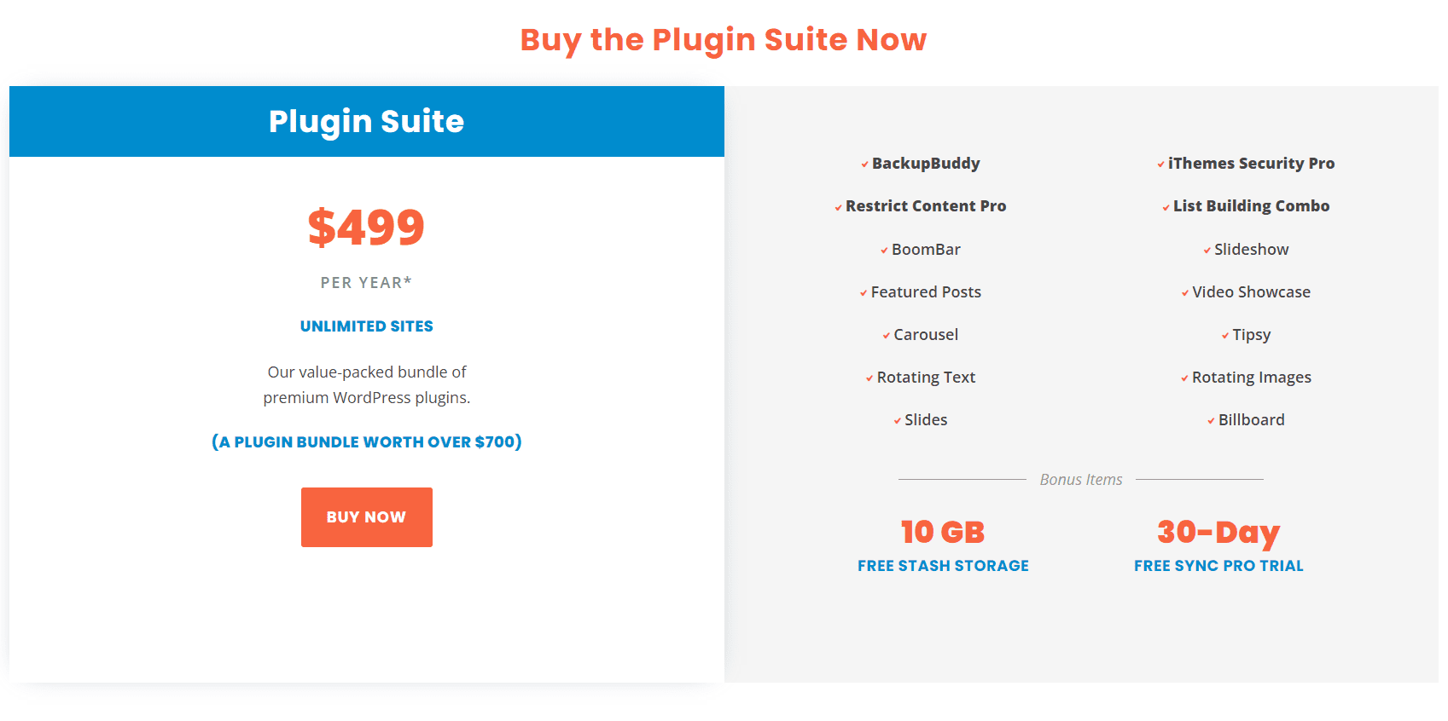Image resolution: width=1448 pixels, height=721 pixels.
Task: Select the Carousel plugin item
Action: [x=926, y=335]
